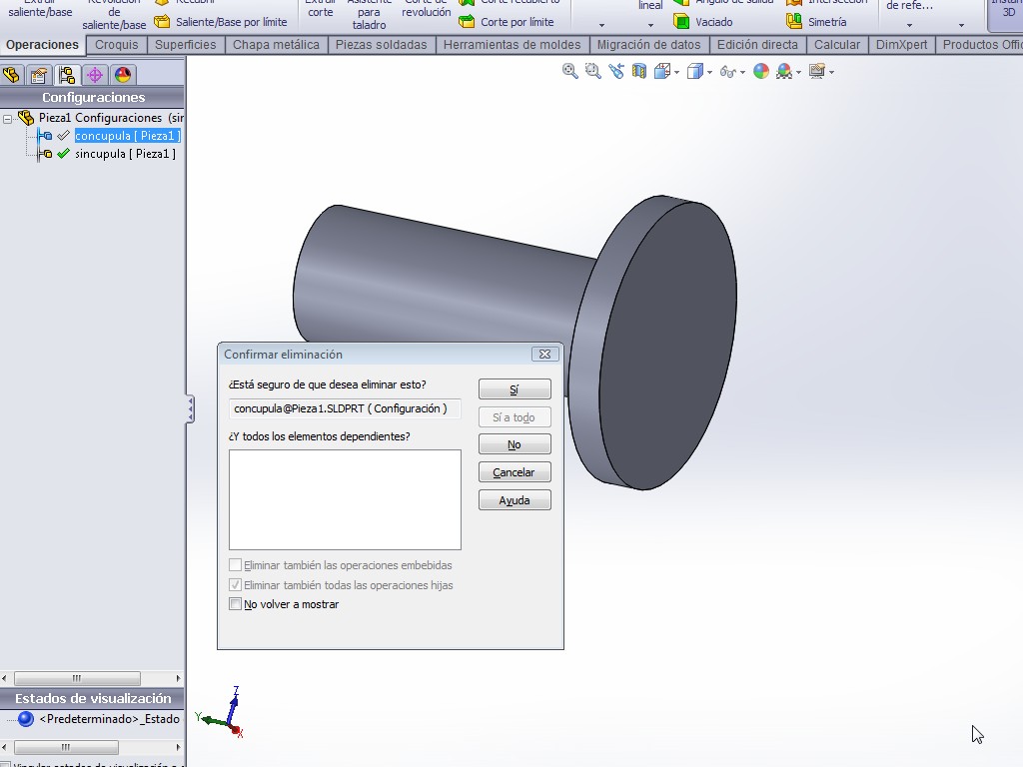Open the Hide/Show Items dropdown arrow
The width and height of the screenshot is (1023, 767).
pyautogui.click(x=742, y=72)
